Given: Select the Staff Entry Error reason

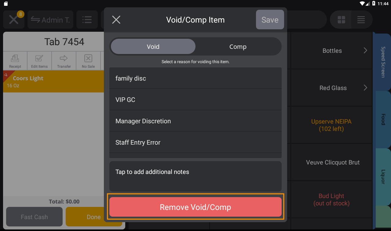Looking at the screenshot, I should point(195,142).
